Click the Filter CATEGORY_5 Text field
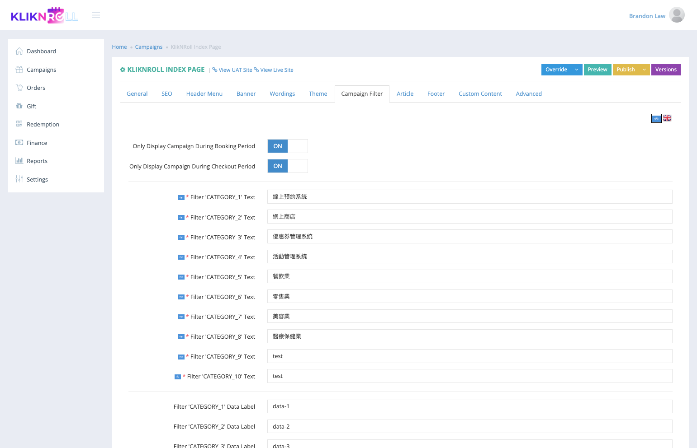The height and width of the screenshot is (448, 697). (x=470, y=276)
